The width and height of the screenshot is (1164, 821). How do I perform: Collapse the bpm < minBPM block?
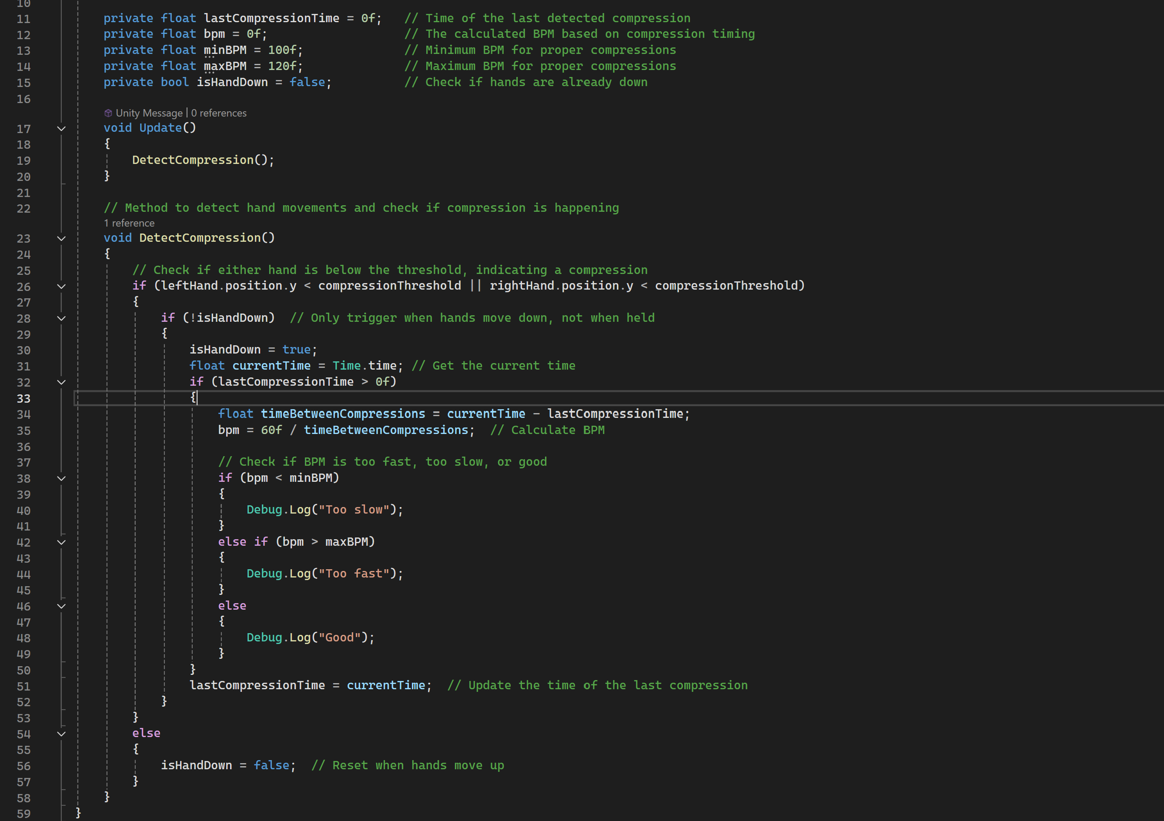[x=61, y=478]
